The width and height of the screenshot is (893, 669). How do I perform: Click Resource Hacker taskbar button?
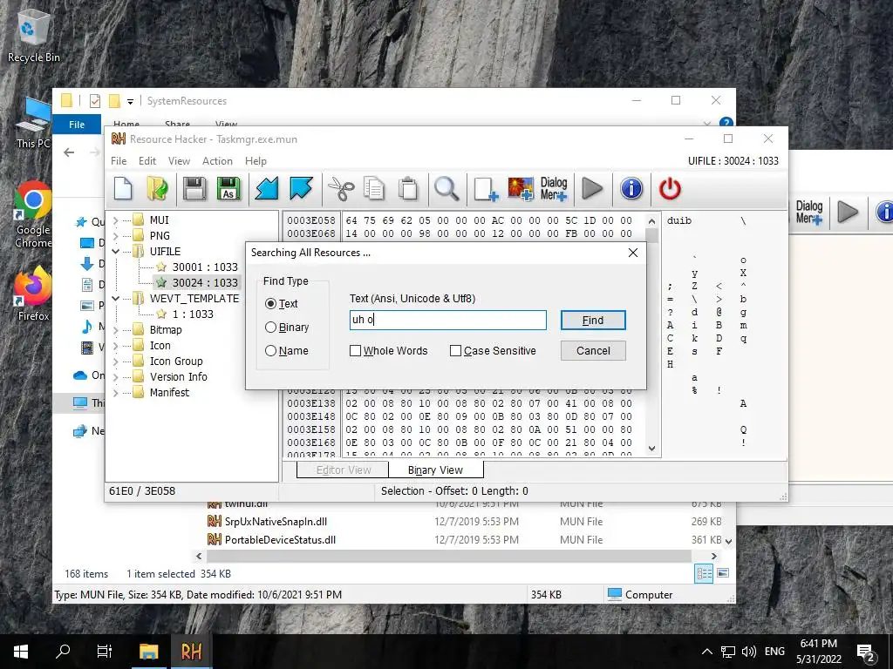(x=191, y=652)
